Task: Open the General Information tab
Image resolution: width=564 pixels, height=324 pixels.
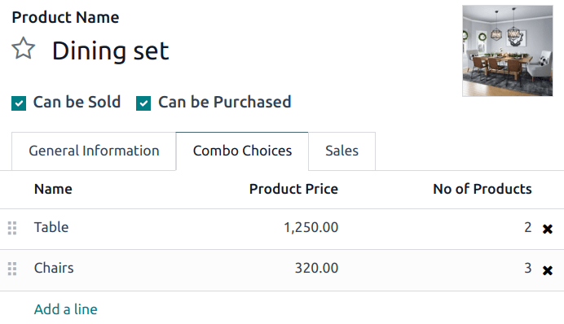Action: tap(94, 151)
